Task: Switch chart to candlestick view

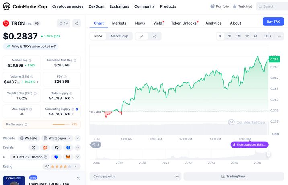Action: (x=155, y=36)
